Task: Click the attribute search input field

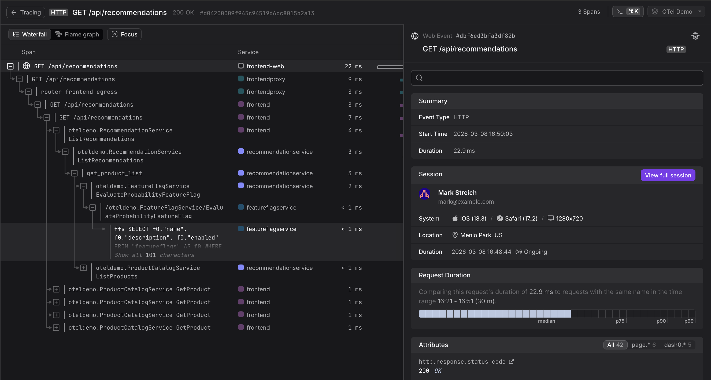Action: point(557,78)
